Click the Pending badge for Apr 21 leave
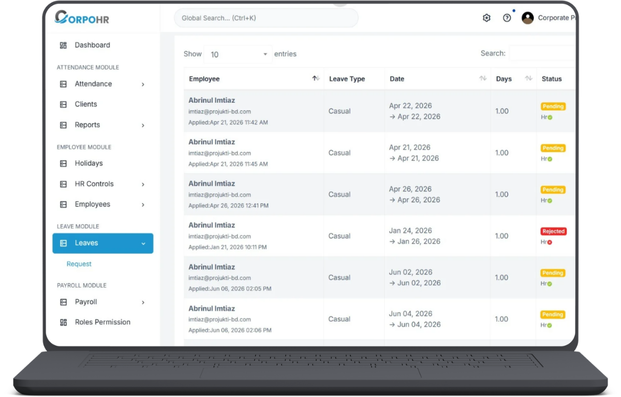This screenshot has width=621, height=397. click(553, 148)
